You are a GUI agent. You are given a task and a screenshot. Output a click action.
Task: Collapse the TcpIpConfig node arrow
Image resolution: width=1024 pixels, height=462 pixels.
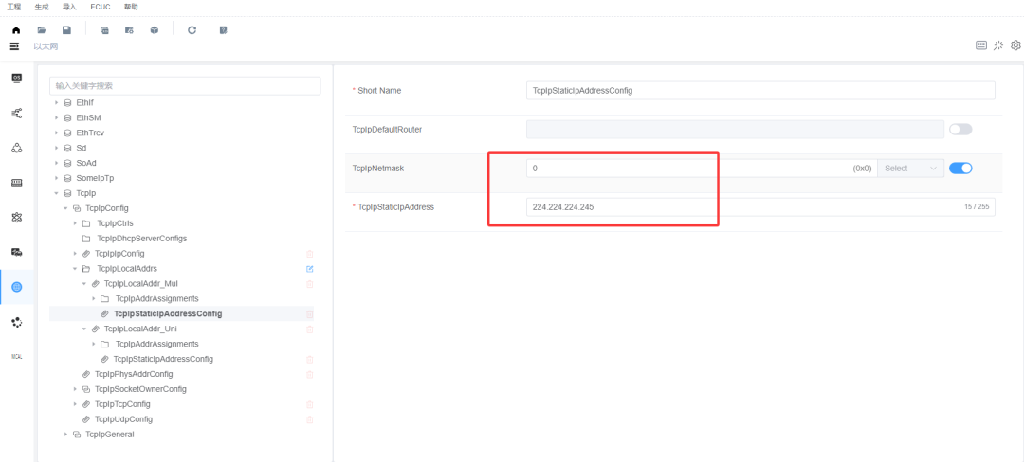coord(65,208)
